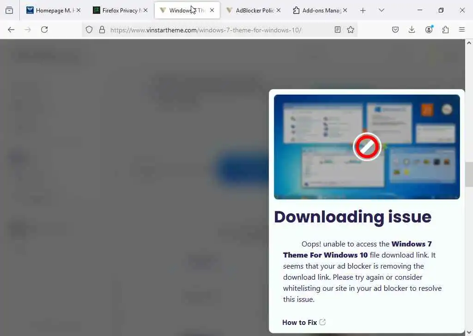Close the Windows 7 Theme tab

click(x=212, y=10)
